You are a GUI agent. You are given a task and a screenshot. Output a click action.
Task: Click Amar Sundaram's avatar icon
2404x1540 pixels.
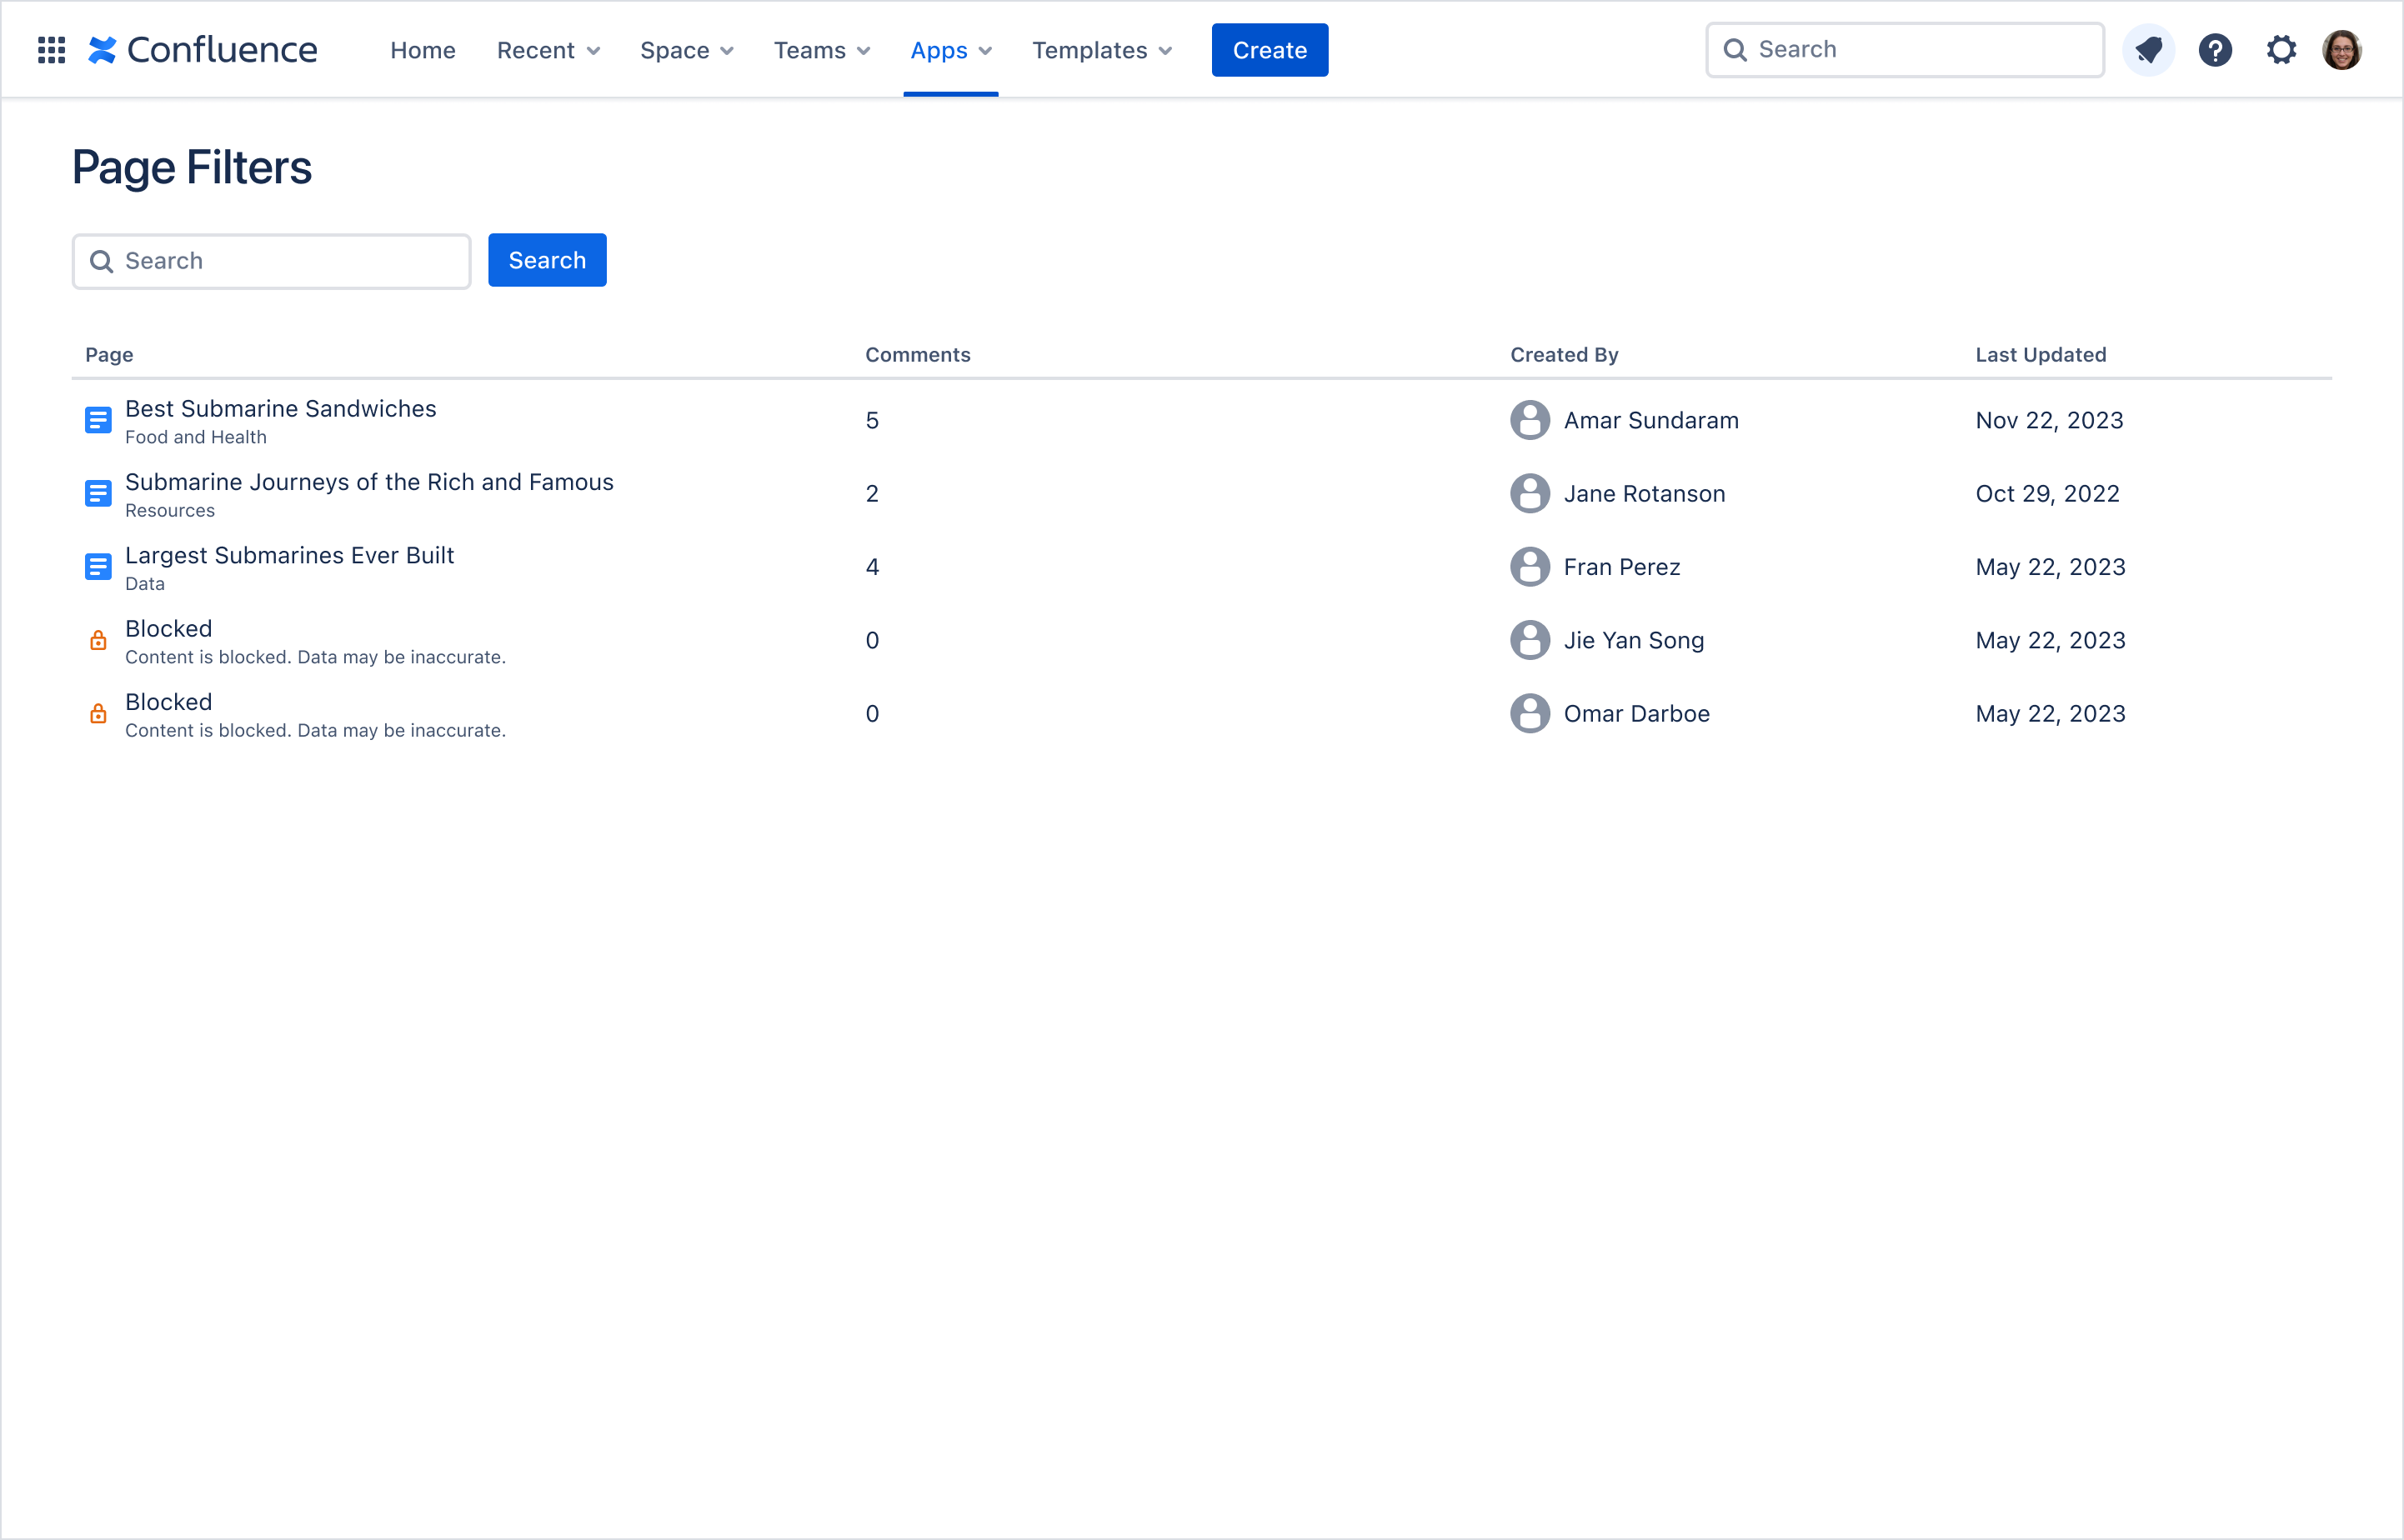[x=1529, y=420]
